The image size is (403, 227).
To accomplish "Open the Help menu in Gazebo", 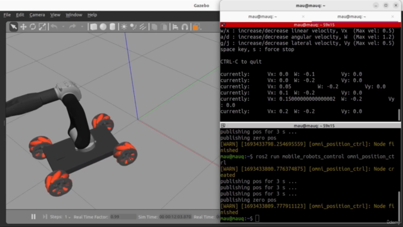I will tap(92, 15).
